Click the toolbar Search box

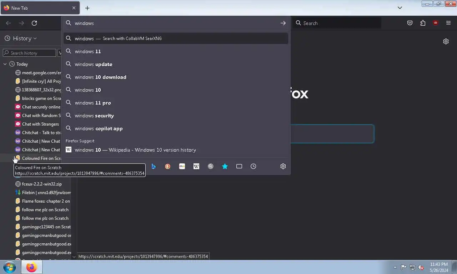point(337,23)
